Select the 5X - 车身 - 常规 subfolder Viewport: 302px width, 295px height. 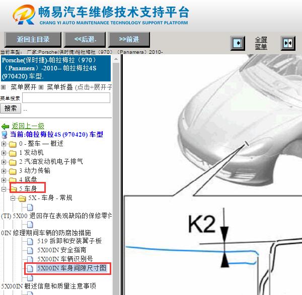click(x=50, y=198)
